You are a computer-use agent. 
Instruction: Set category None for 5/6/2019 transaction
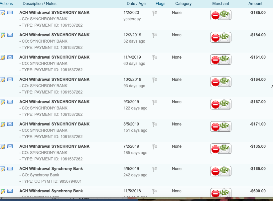(177, 169)
